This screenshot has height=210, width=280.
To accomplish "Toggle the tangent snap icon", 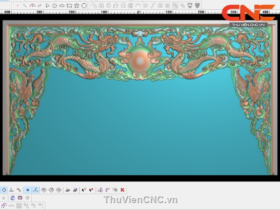I will click(x=19, y=190).
